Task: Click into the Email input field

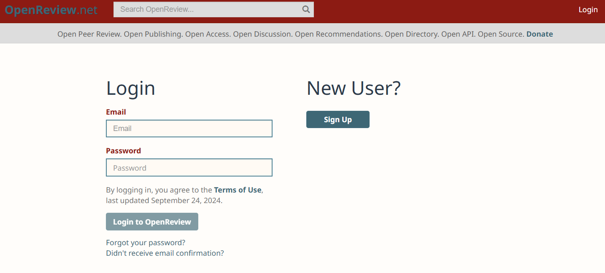Action: (189, 128)
